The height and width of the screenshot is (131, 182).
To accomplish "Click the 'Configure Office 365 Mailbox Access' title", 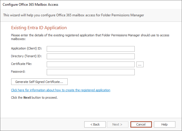I will click(30, 5).
